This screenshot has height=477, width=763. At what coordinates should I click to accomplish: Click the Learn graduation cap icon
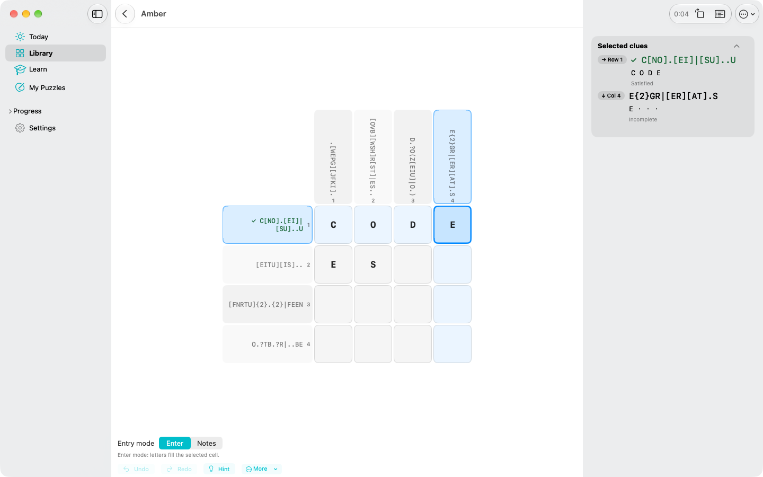[20, 69]
